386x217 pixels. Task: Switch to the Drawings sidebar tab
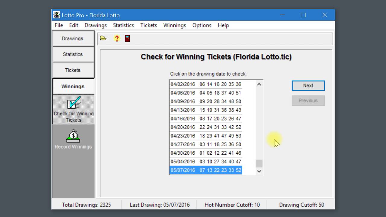coord(73,39)
